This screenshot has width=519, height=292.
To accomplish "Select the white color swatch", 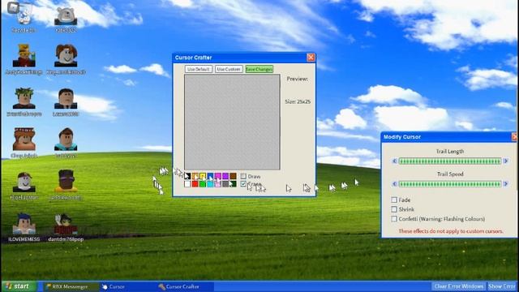I will [187, 184].
